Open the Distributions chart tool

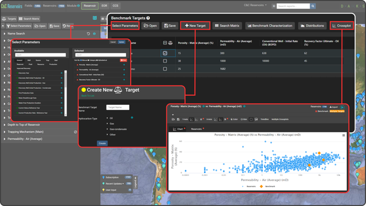pyautogui.click(x=312, y=26)
